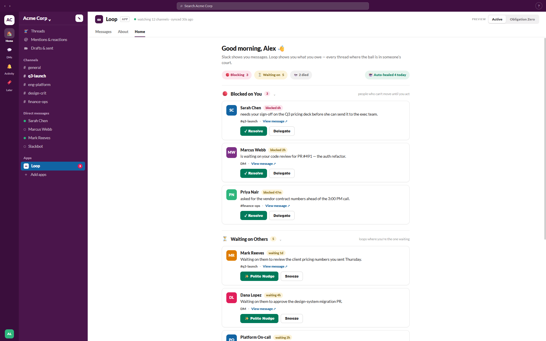Switch to the About tab
The height and width of the screenshot is (341, 546).
[123, 32]
